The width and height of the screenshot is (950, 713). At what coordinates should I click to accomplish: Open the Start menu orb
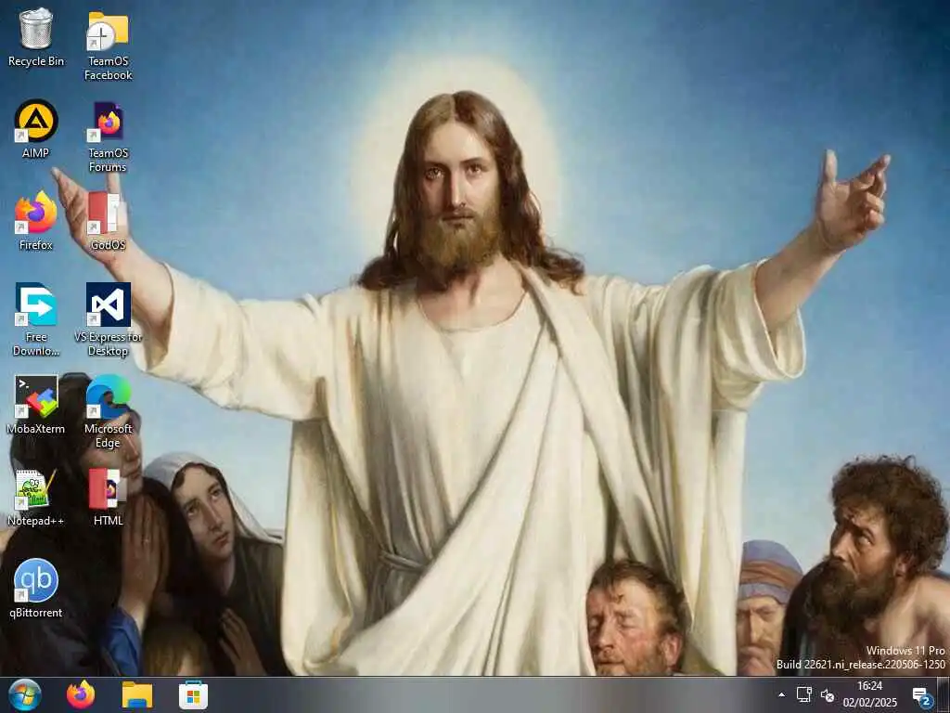25,694
